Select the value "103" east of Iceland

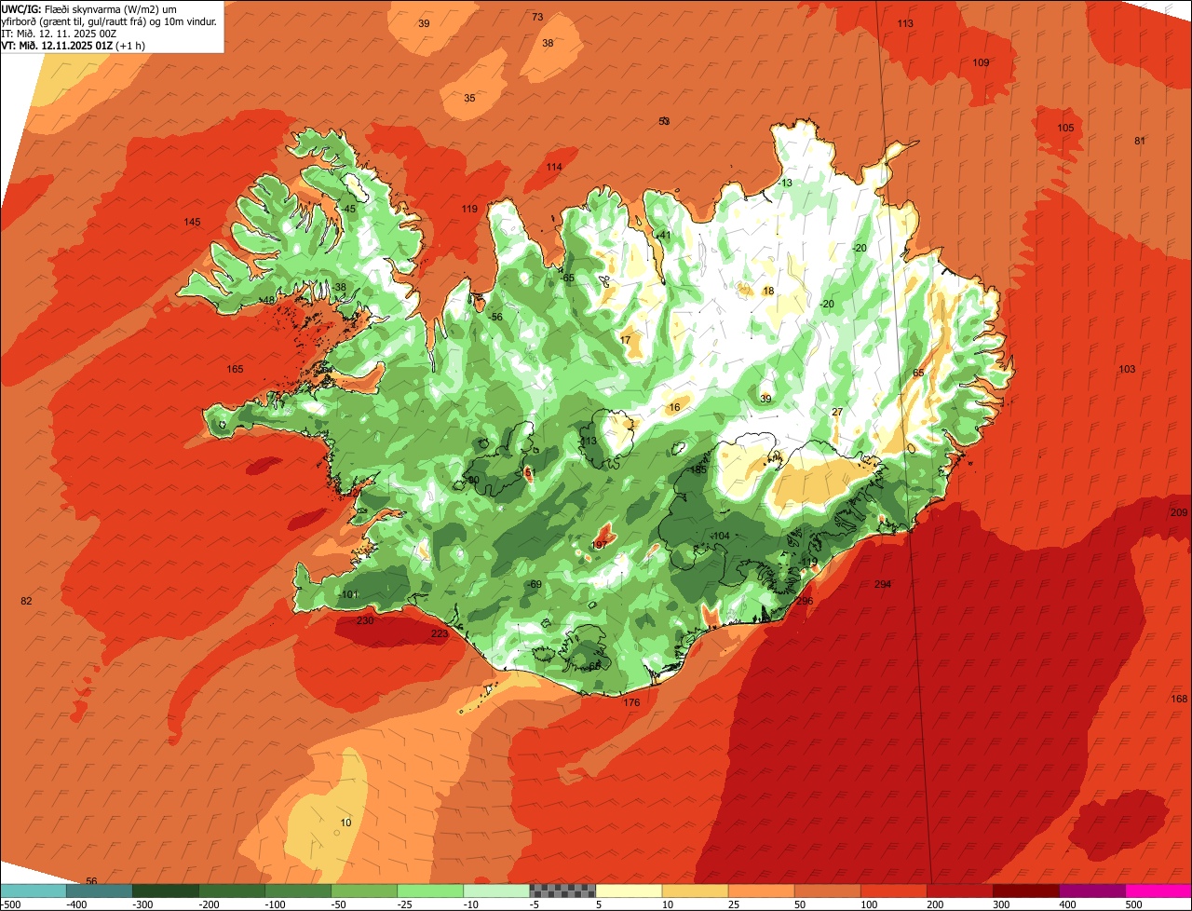(x=1127, y=369)
